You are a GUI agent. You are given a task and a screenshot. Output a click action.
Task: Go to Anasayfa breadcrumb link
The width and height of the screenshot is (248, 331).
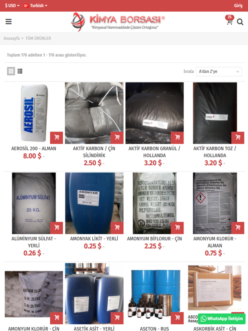point(12,38)
